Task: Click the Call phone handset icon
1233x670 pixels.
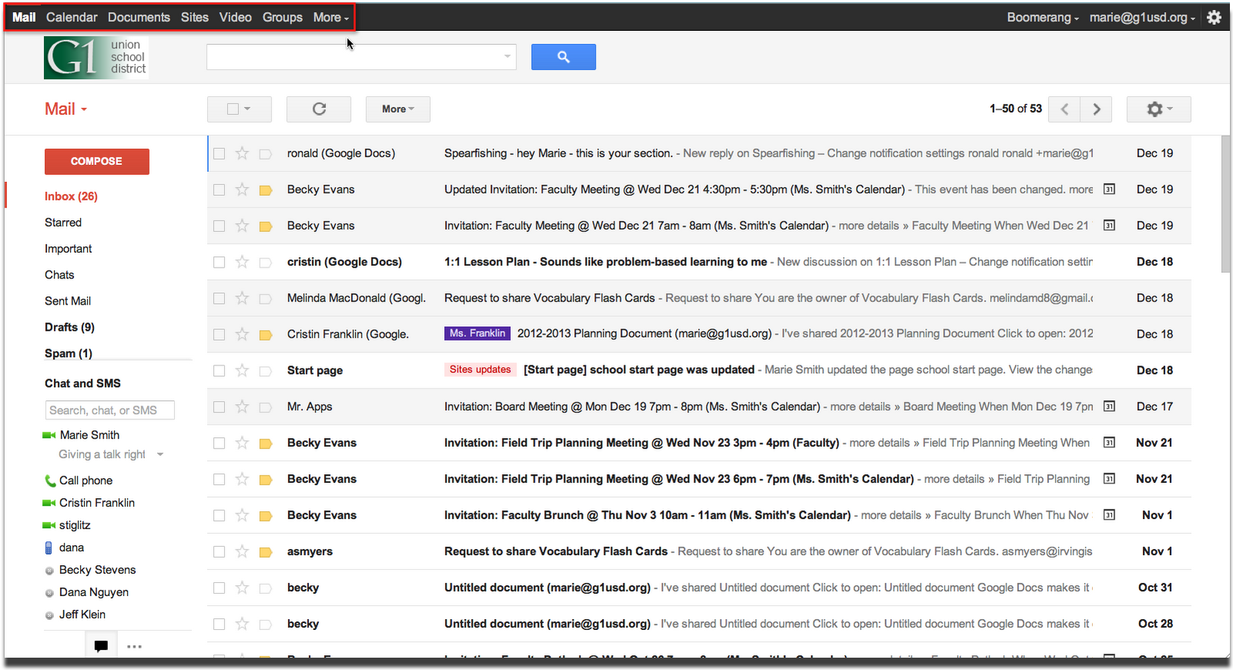Action: click(x=50, y=481)
